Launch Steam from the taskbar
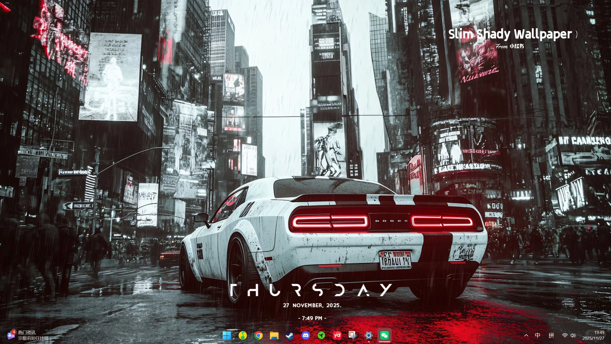The width and height of the screenshot is (611, 344). point(290,335)
